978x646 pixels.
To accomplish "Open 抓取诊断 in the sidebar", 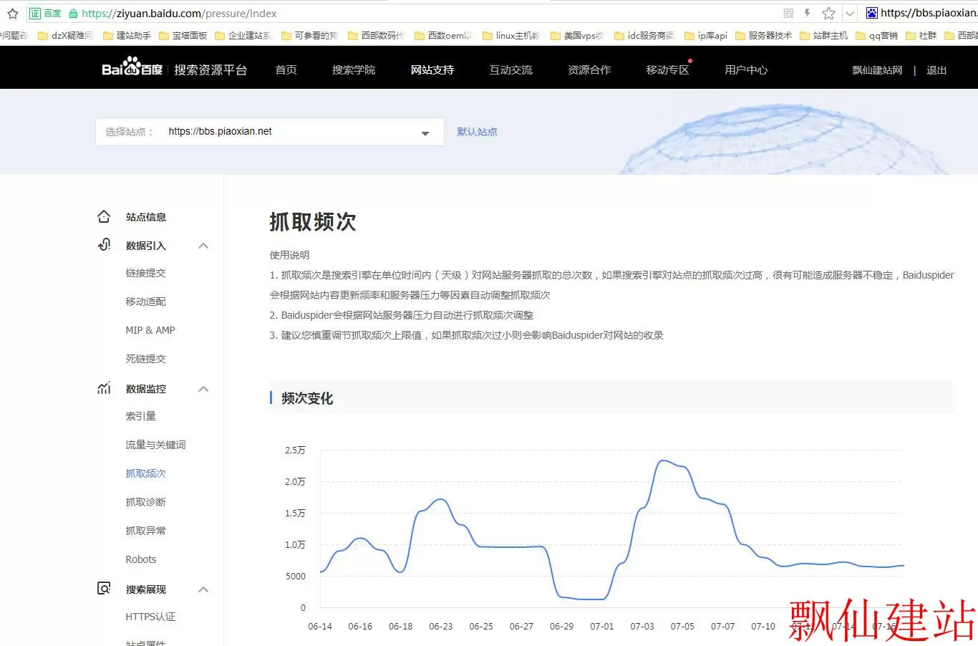I will pyautogui.click(x=146, y=502).
